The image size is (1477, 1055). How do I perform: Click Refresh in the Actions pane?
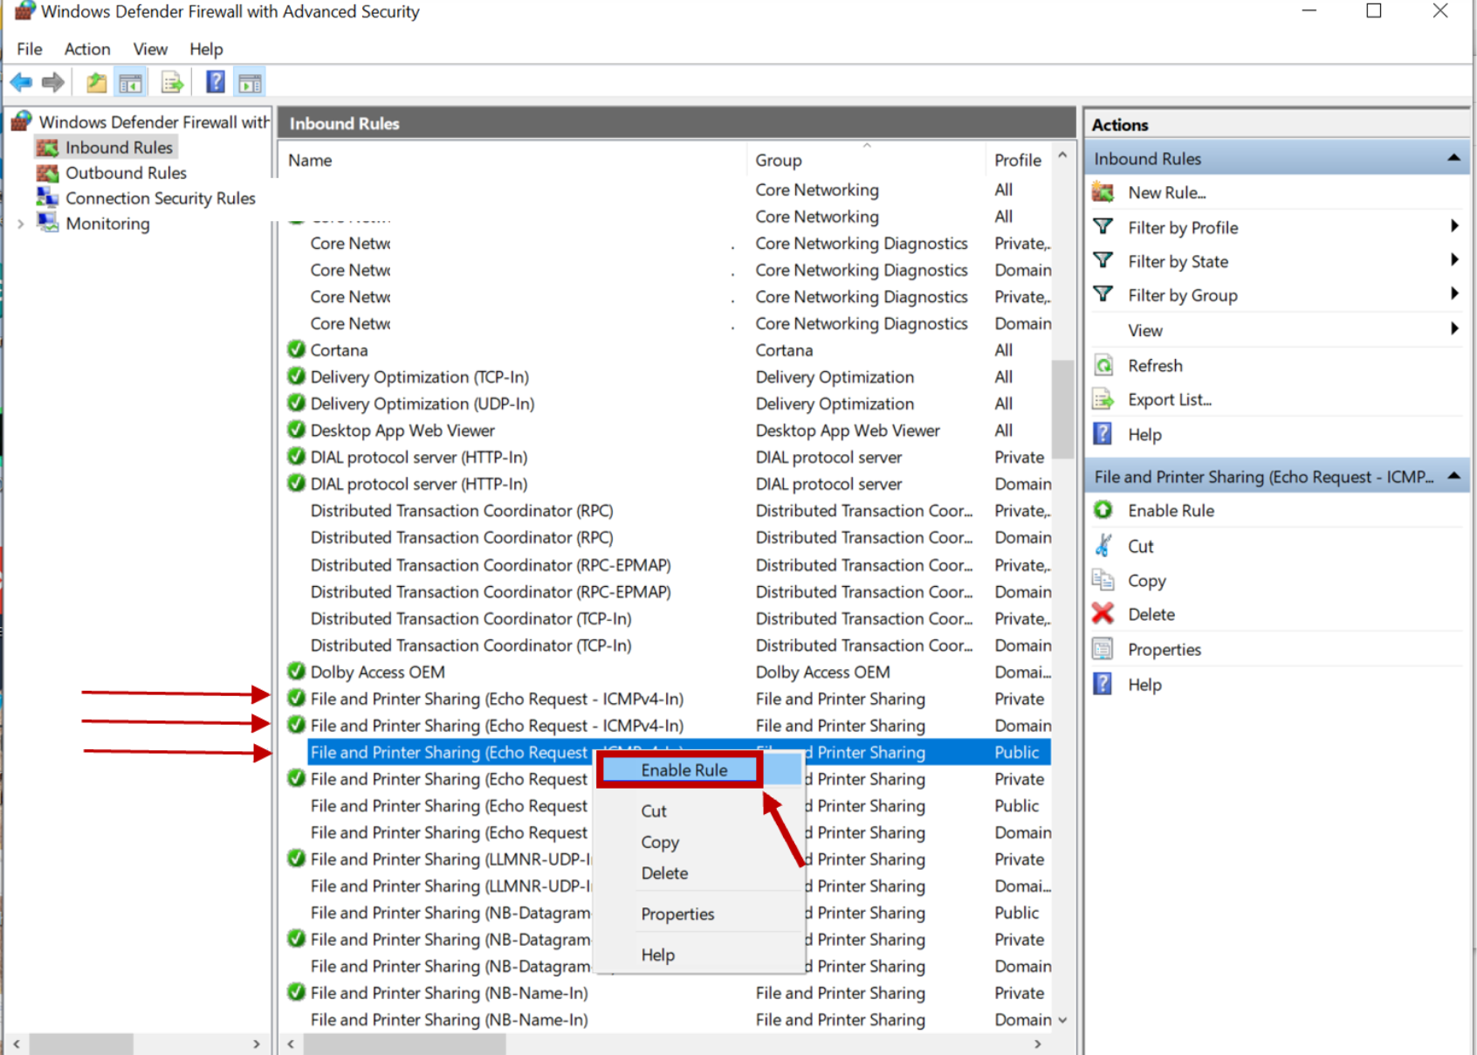(1155, 365)
